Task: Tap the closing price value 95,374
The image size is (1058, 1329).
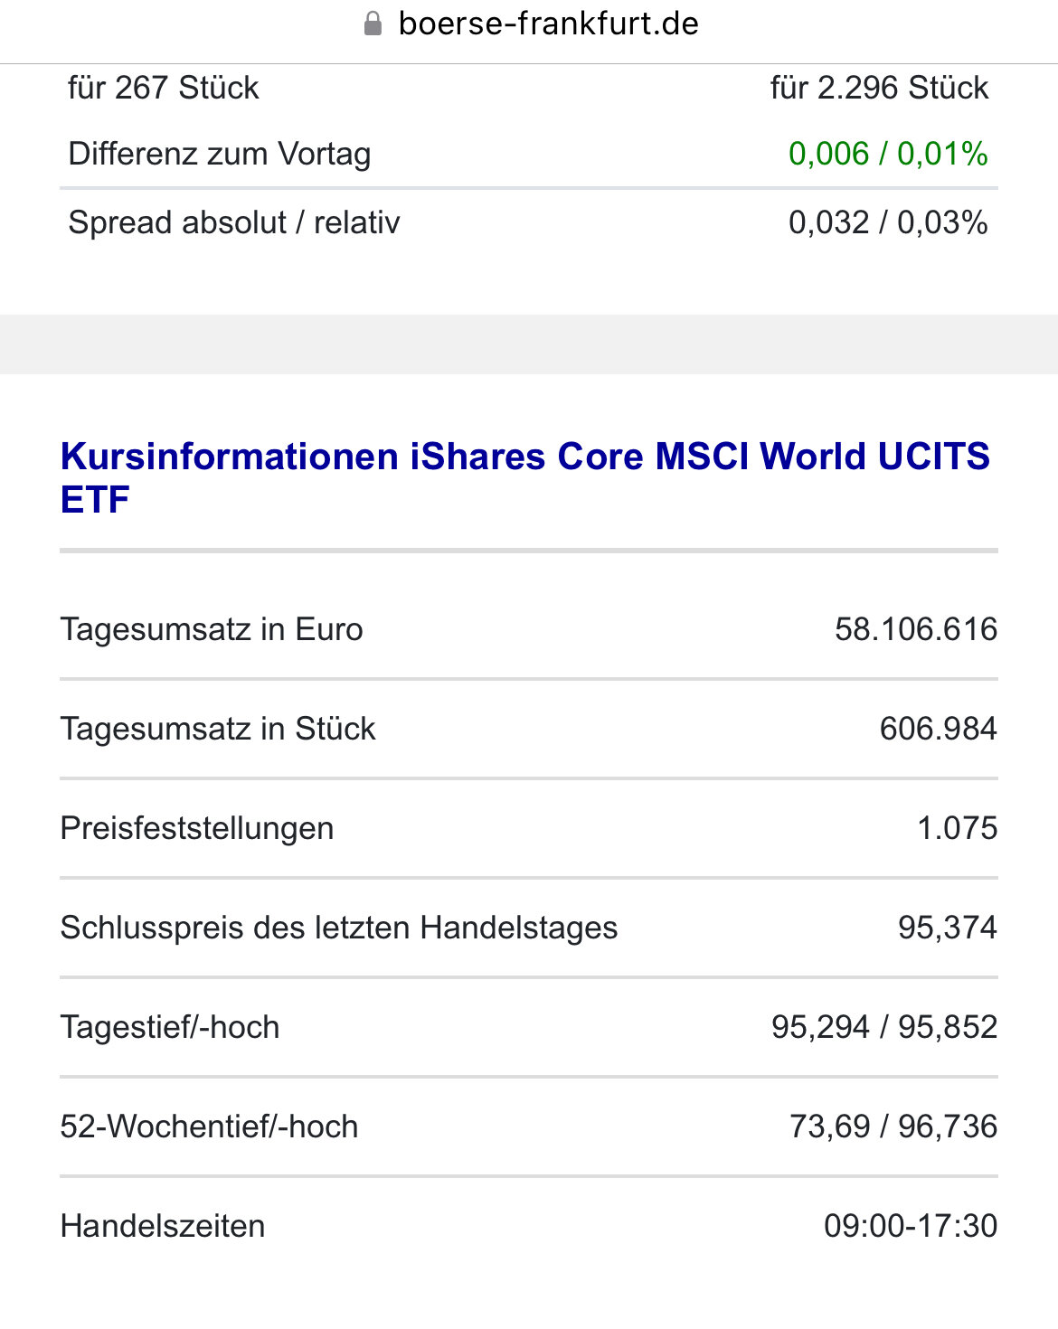Action: [x=947, y=928]
